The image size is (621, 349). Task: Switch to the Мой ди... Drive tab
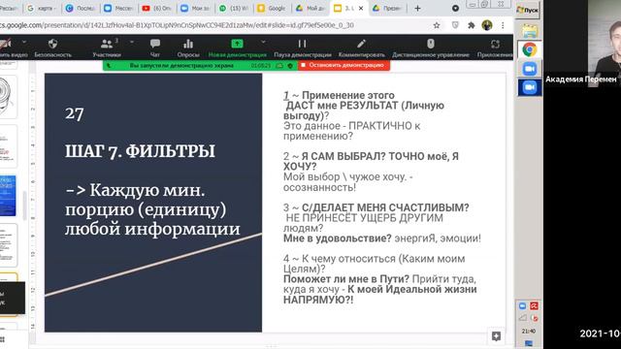(x=310, y=9)
